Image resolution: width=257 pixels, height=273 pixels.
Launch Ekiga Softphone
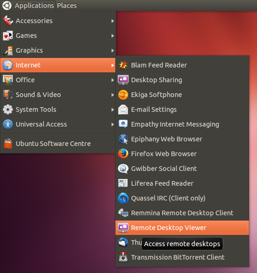tap(182, 95)
